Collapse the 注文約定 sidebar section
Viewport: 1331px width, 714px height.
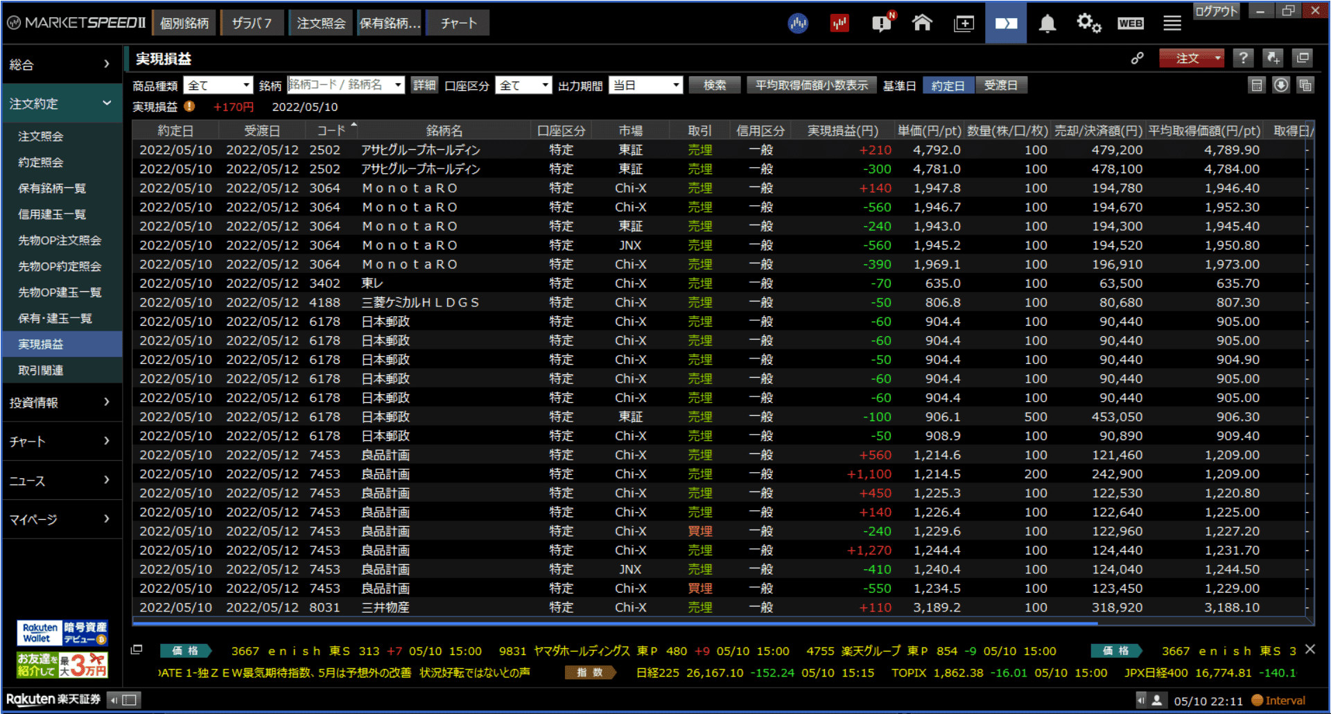coord(62,103)
